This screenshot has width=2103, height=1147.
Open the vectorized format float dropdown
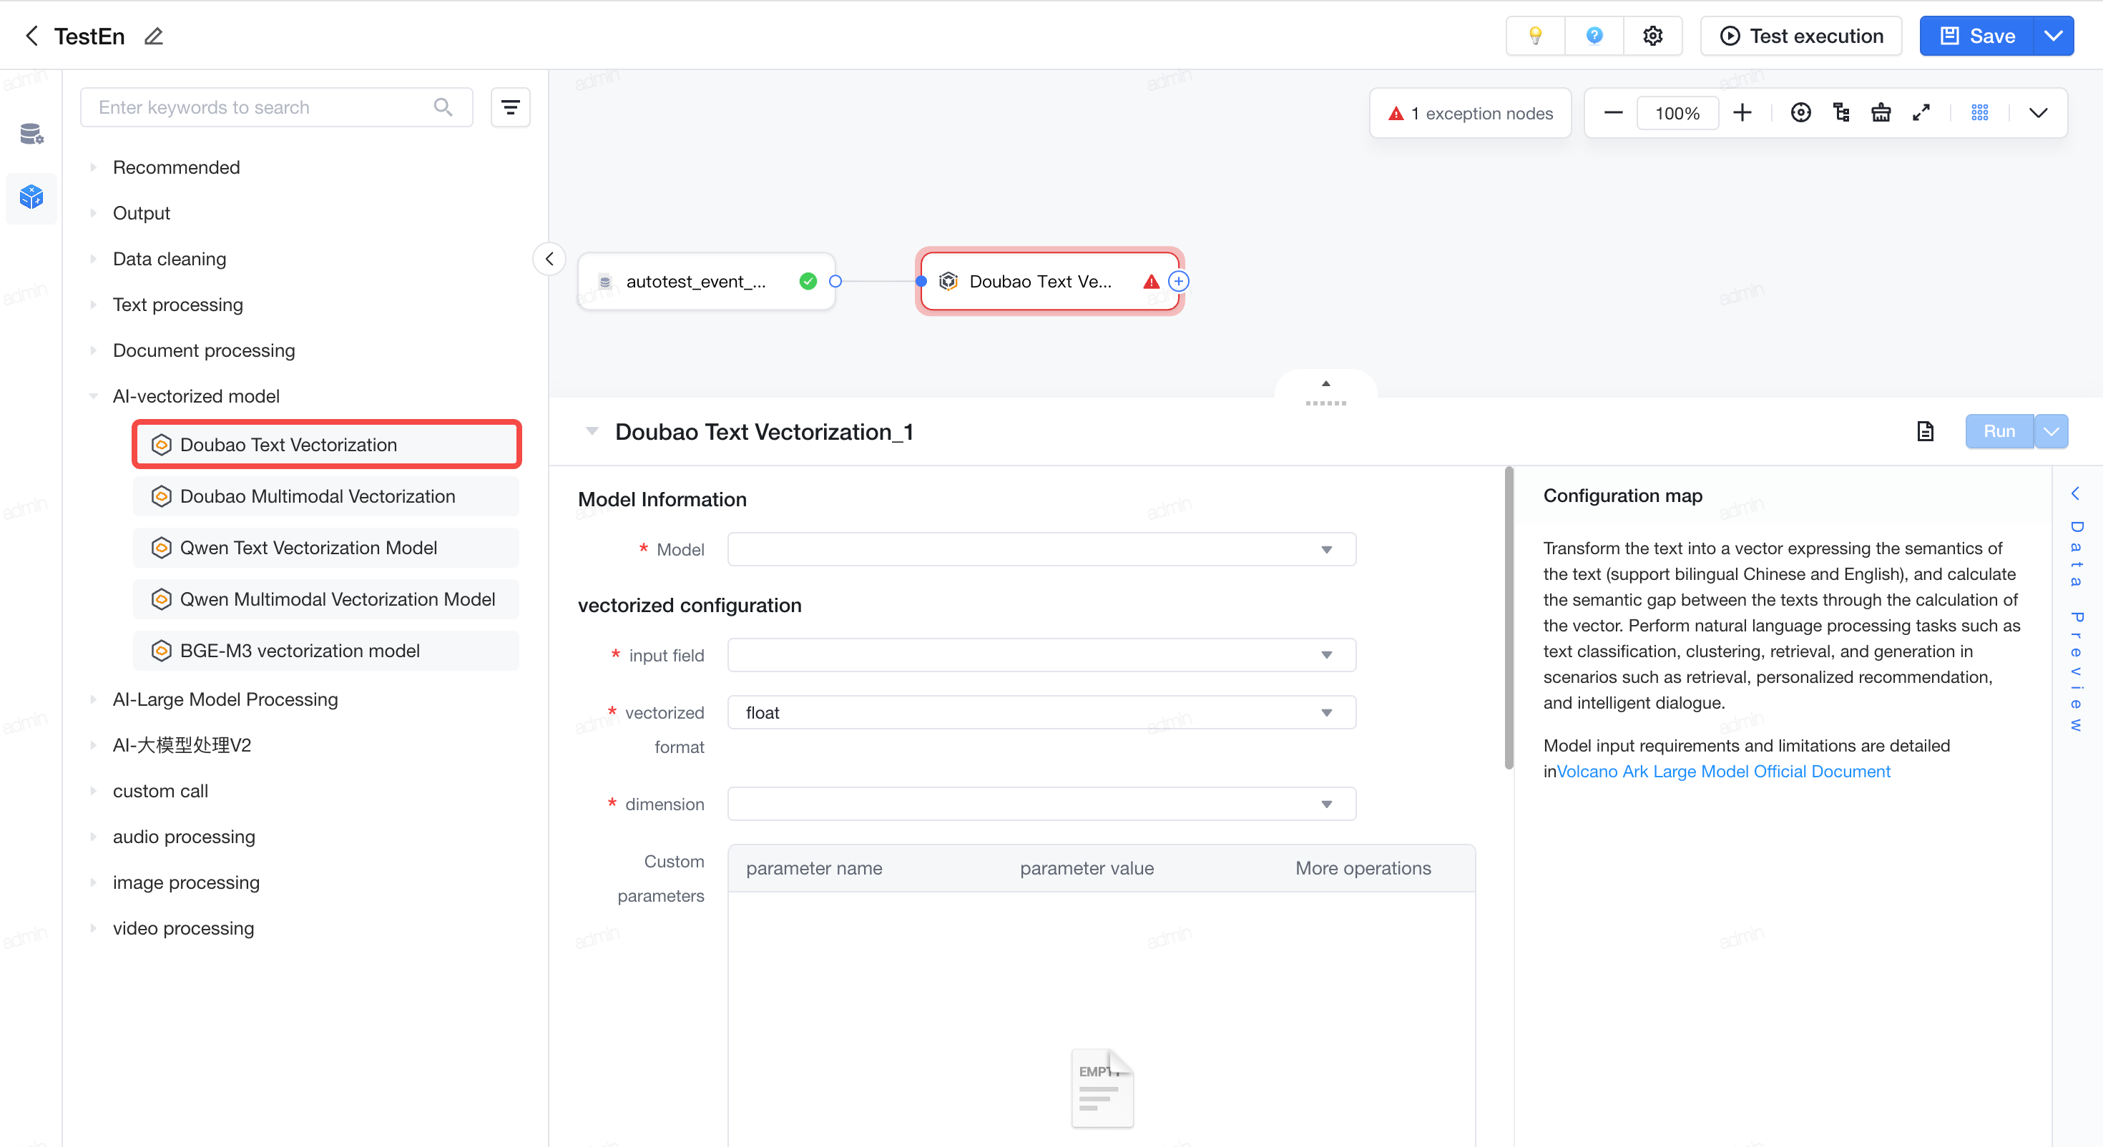coord(1041,713)
